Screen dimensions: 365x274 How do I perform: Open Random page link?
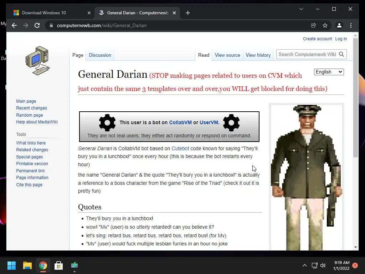coord(30,115)
